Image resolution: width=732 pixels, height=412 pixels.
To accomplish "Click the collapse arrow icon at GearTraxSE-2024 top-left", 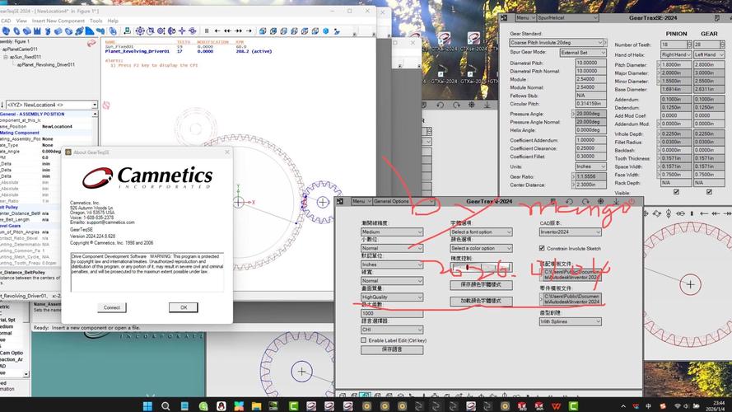I will 504,18.
